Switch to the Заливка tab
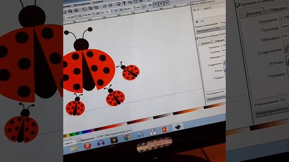The image size is (289, 162). [205, 43]
